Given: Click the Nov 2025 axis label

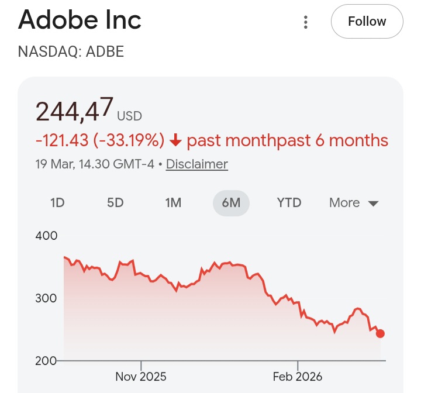Looking at the screenshot, I should [141, 376].
